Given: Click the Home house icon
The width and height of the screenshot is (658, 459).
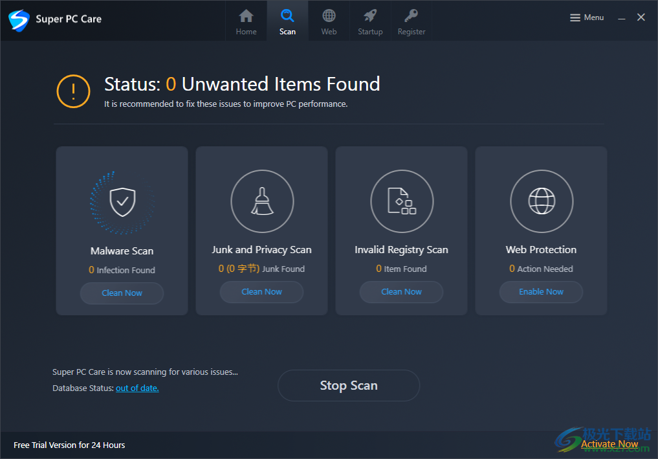Looking at the screenshot, I should [x=246, y=16].
